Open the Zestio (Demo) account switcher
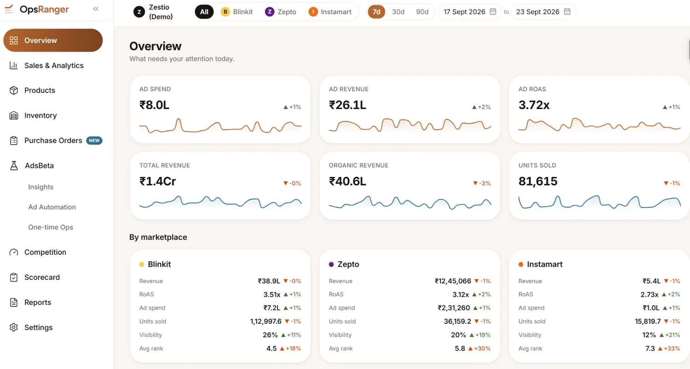Image resolution: width=690 pixels, height=369 pixels. click(154, 12)
